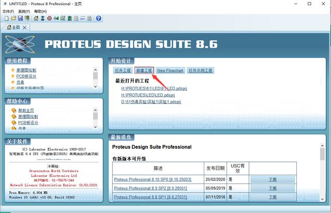This screenshot has height=213, width=331.
Task: Click scroll-up arrow in 帮助中心 panel
Action: [x=95, y=110]
